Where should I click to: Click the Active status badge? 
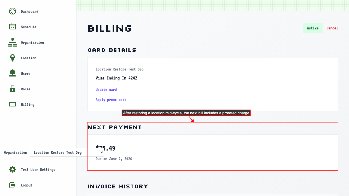point(313,28)
